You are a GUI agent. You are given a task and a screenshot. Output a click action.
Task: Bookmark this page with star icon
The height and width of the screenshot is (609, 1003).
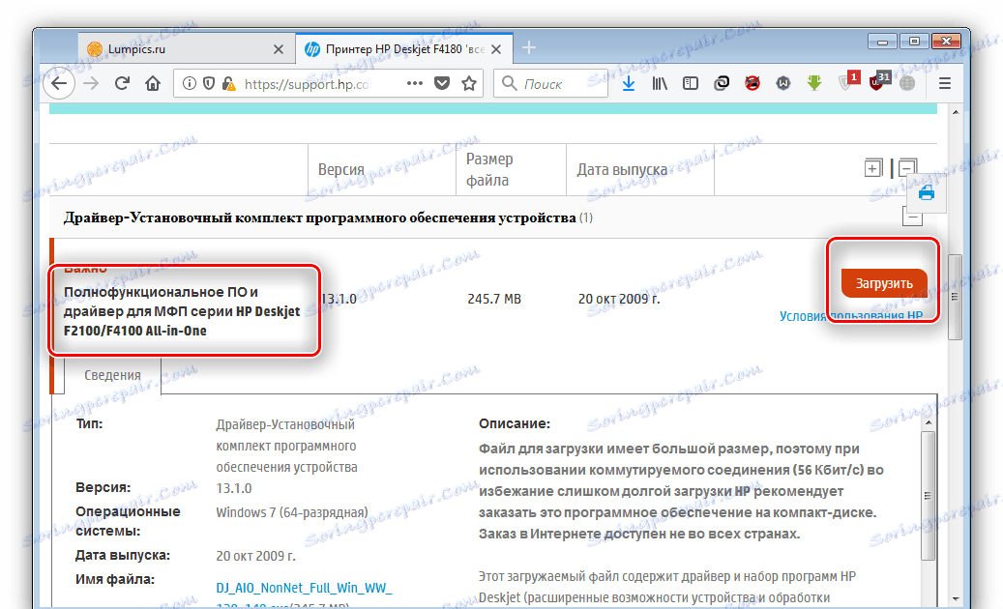pos(469,84)
